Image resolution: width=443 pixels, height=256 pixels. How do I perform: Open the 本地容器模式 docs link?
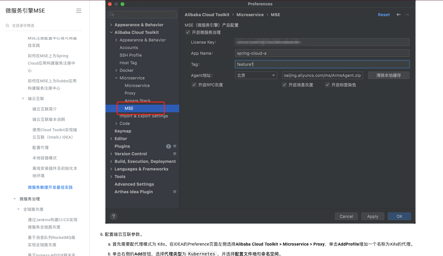click(x=45, y=158)
